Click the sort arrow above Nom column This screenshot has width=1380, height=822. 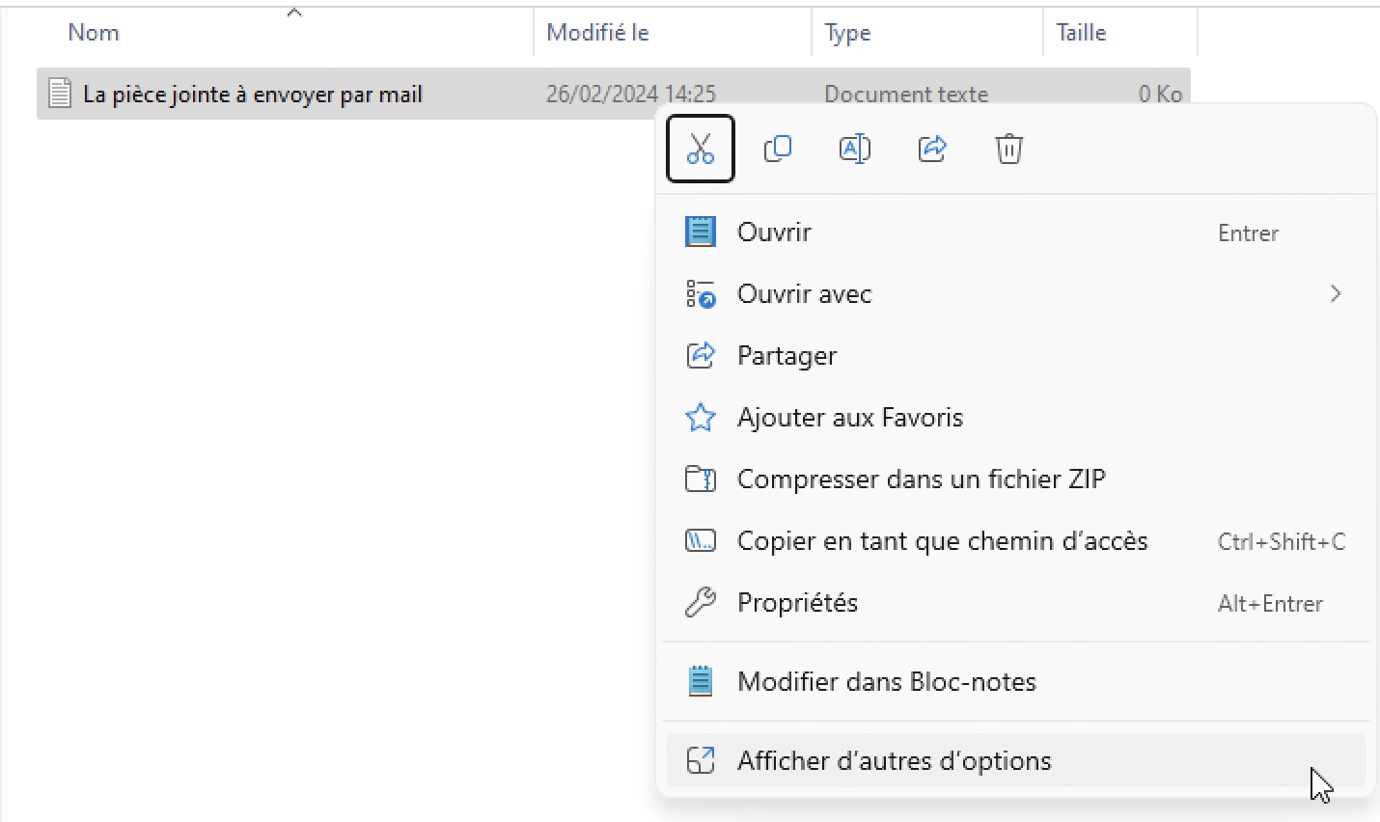pyautogui.click(x=294, y=12)
